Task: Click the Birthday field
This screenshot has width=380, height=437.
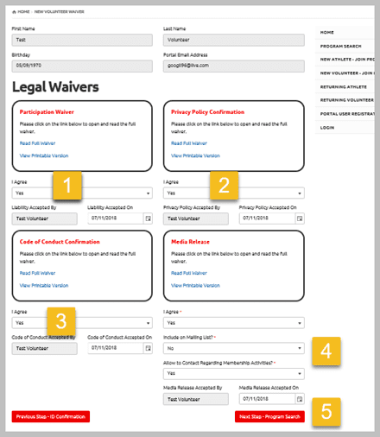Action: pos(82,66)
